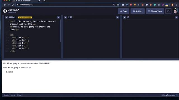Click 'Building Pen preview' status text
The width and height of the screenshot is (179, 100).
click(168, 95)
